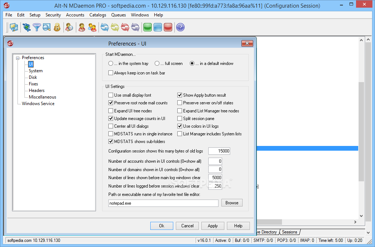Select UI in the preferences tree
Screen dimensions: 375x247
pyautogui.click(x=31, y=64)
